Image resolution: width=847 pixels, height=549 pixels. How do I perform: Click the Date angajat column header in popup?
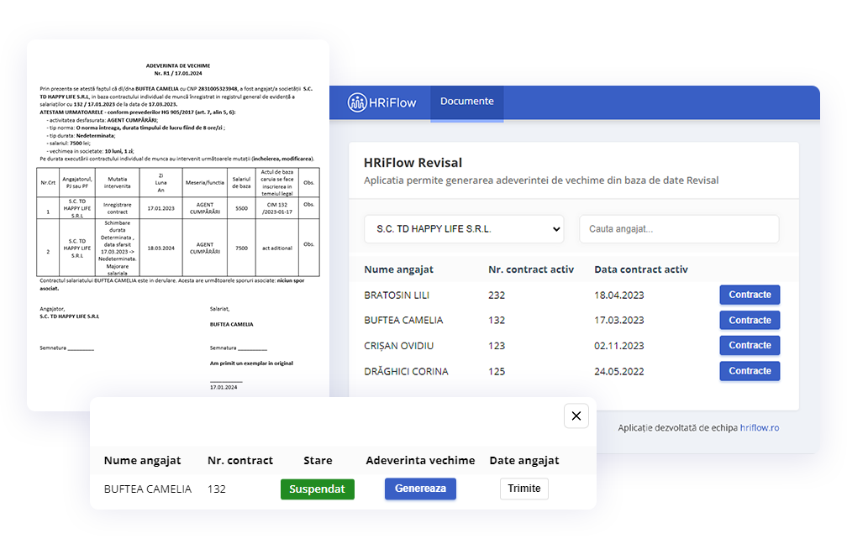(x=524, y=461)
